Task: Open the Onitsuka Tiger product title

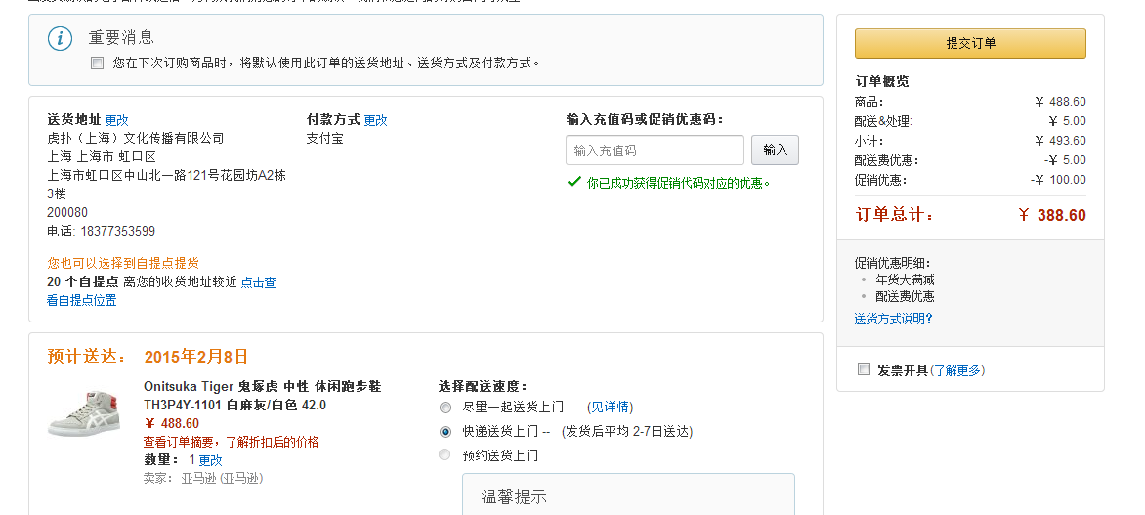Action: point(262,395)
